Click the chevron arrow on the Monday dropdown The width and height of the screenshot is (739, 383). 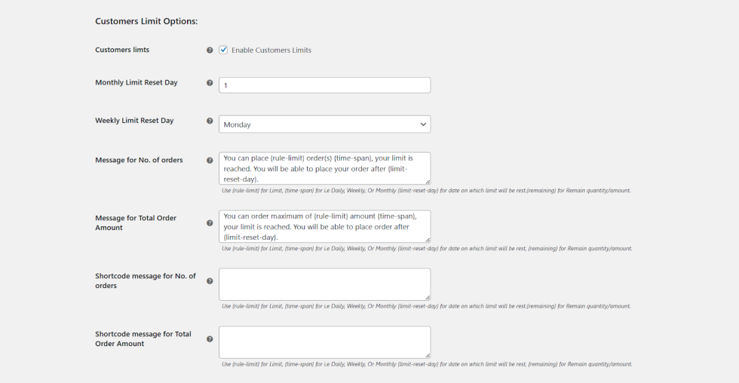tap(422, 124)
